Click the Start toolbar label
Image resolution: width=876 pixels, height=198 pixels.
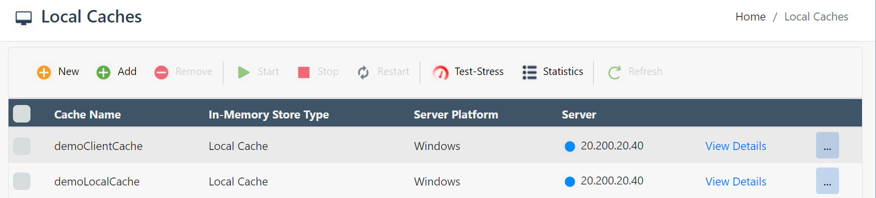click(x=268, y=71)
